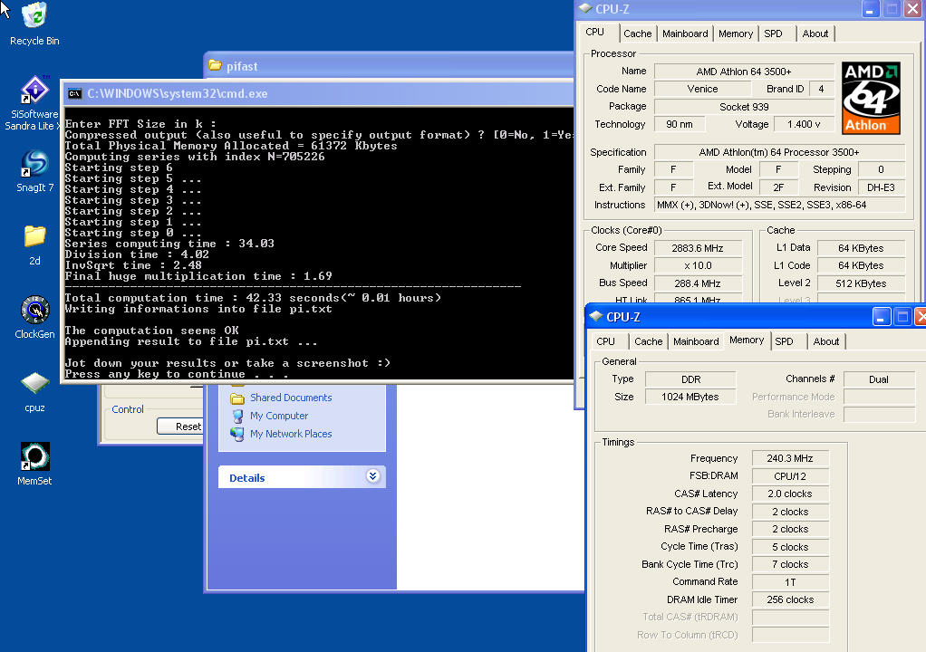Click the My Network Places icon

pos(237,434)
